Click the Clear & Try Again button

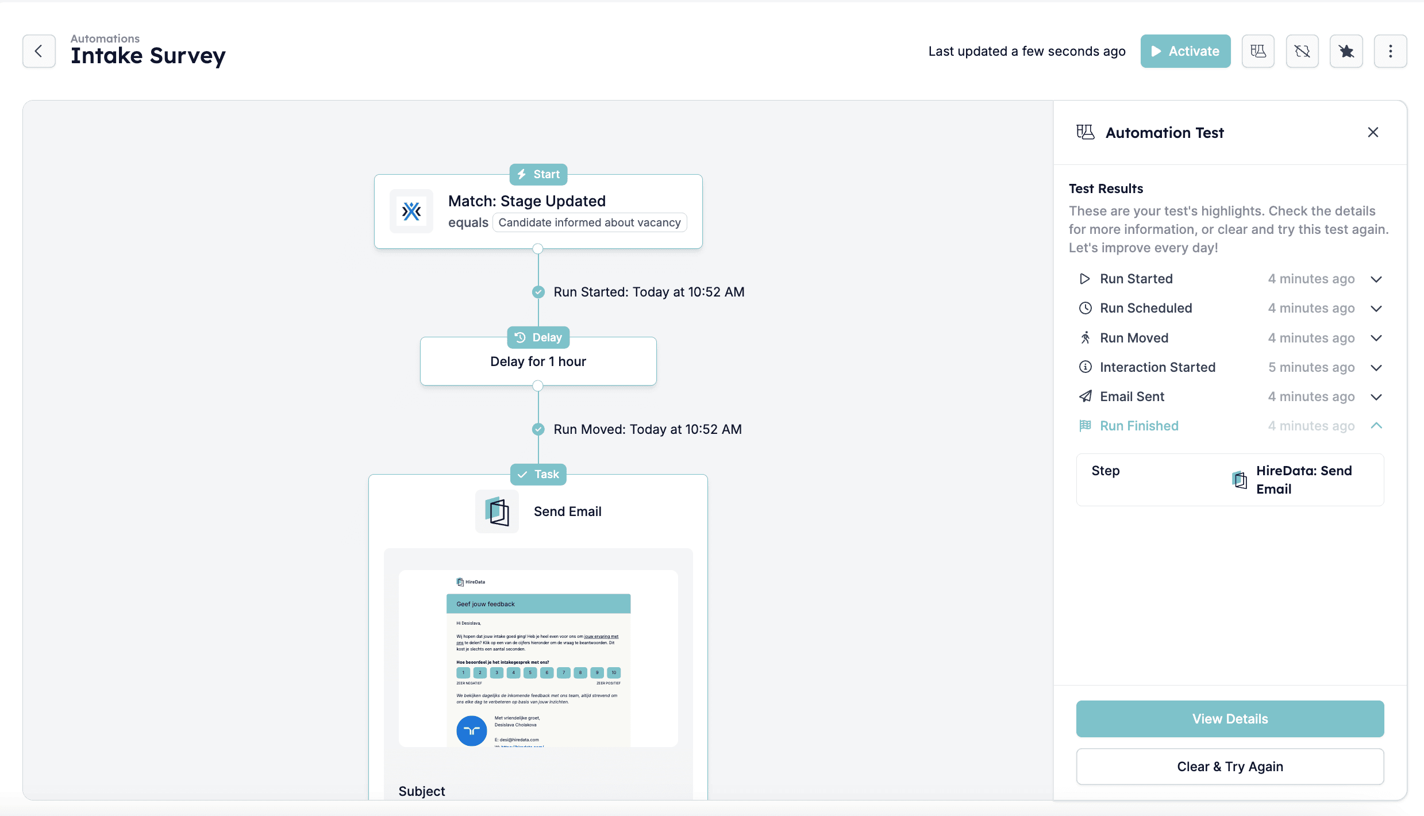pos(1230,767)
